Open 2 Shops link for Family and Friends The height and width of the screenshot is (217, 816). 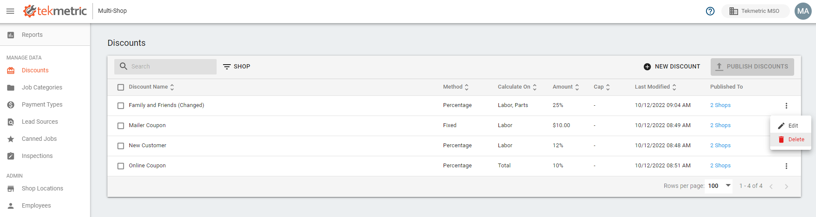click(x=721, y=105)
